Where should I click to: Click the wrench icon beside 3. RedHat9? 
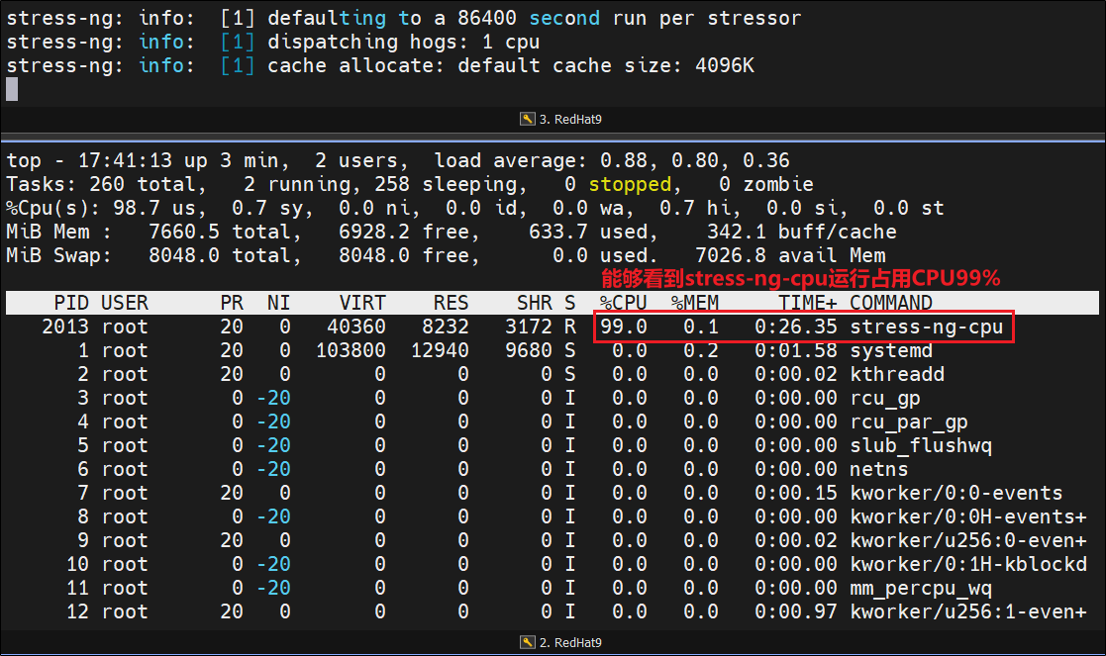pos(527,119)
